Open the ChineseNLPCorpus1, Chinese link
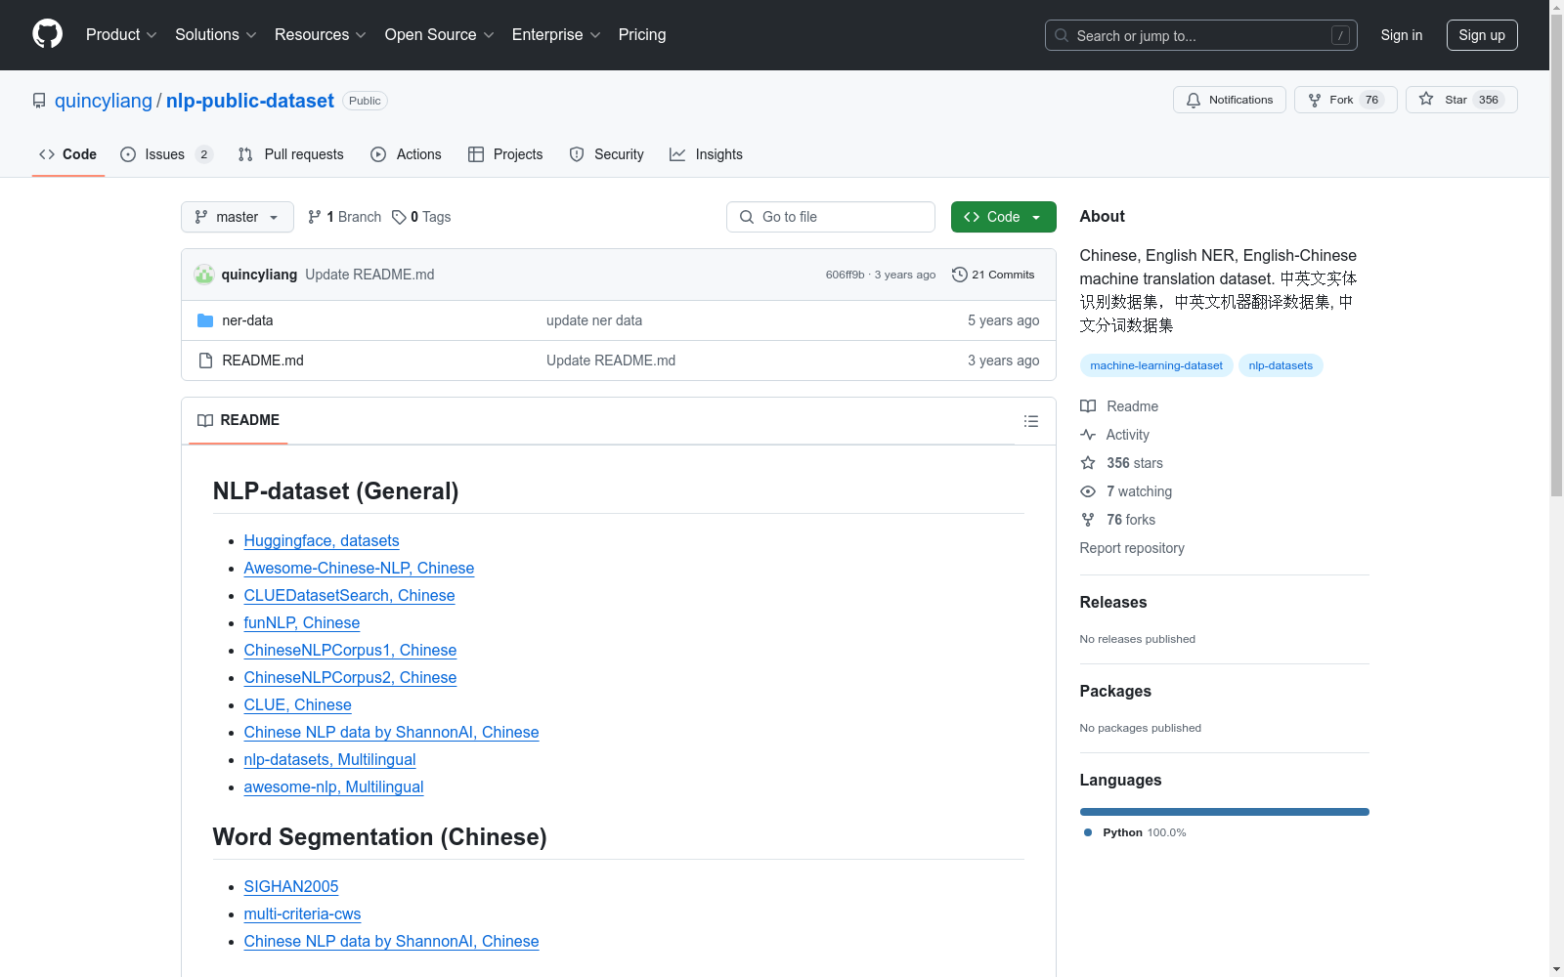 350,651
